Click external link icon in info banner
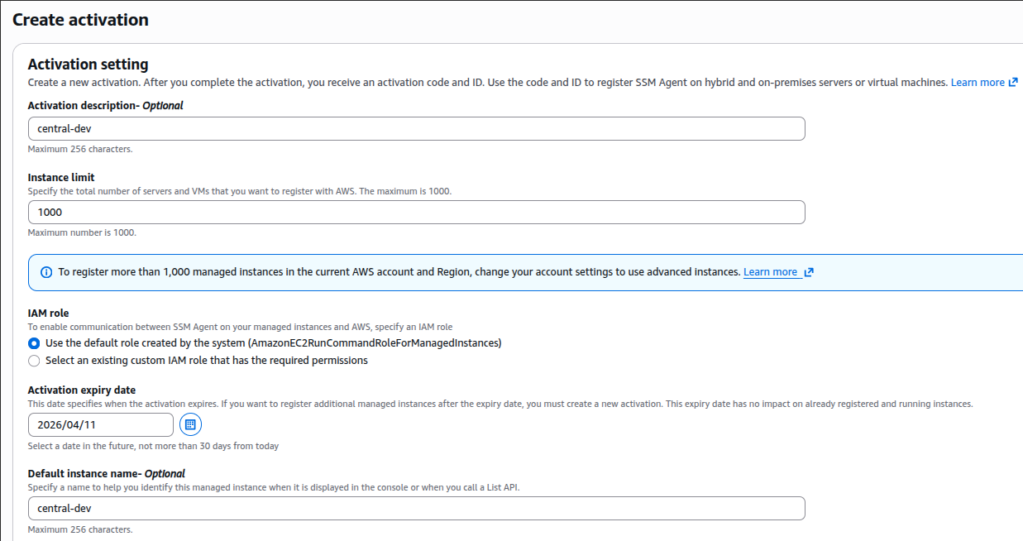The image size is (1023, 541). coord(809,272)
